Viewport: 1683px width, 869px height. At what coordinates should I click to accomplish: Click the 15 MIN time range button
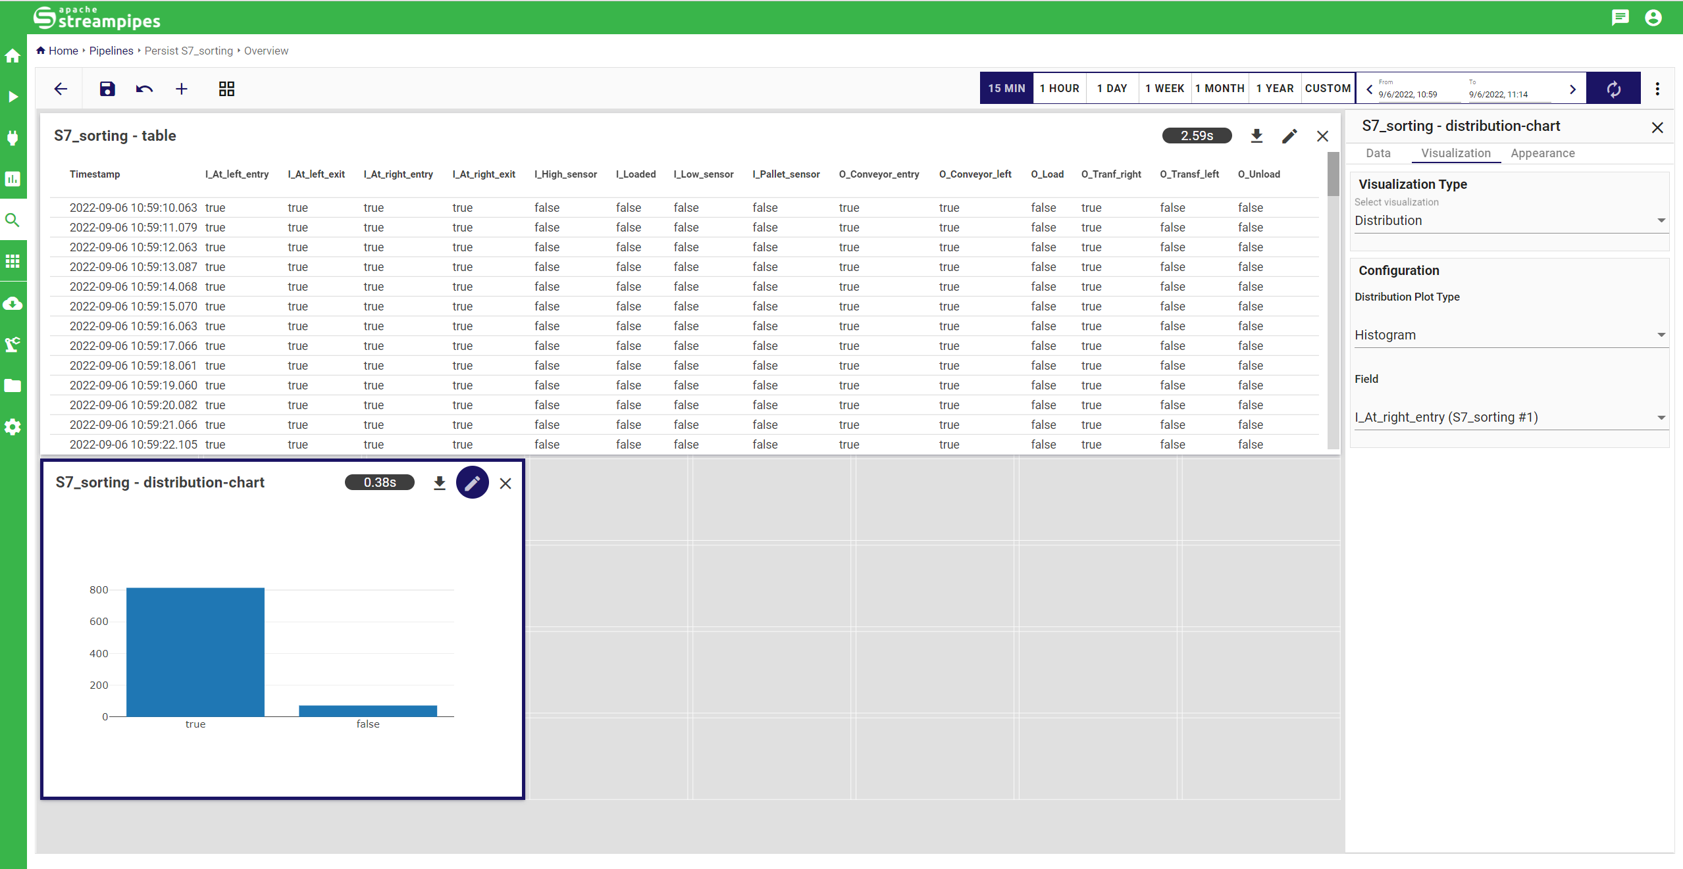click(x=1006, y=89)
